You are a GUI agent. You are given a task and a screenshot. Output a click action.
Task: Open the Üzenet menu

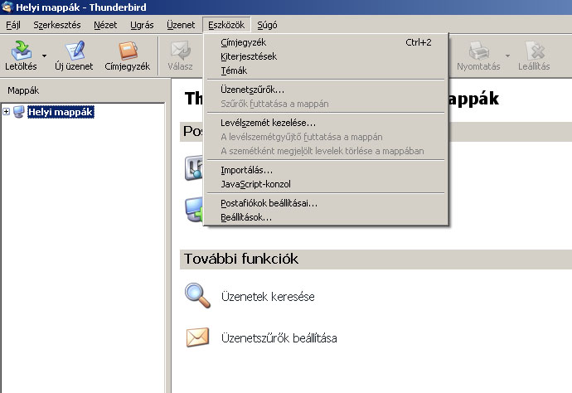(181, 25)
